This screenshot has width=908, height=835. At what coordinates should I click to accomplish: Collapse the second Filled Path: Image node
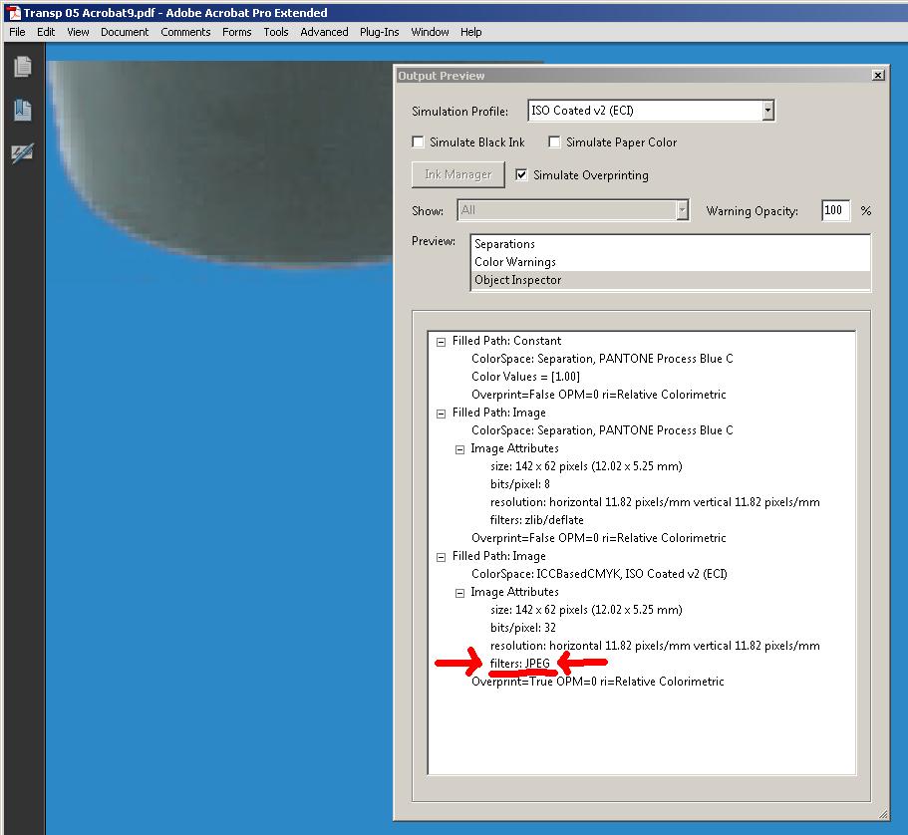click(x=441, y=557)
